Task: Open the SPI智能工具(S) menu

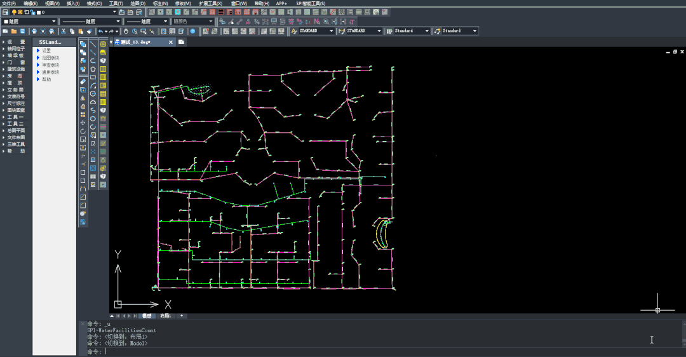Action: [311, 4]
